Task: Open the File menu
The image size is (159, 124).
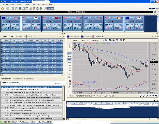Action: tap(3, 5)
